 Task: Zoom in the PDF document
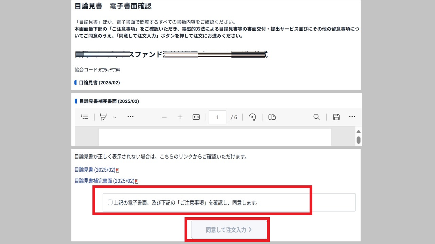point(180,117)
